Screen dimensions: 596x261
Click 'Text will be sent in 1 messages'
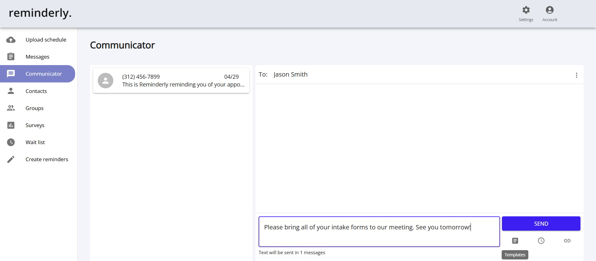coord(292,253)
